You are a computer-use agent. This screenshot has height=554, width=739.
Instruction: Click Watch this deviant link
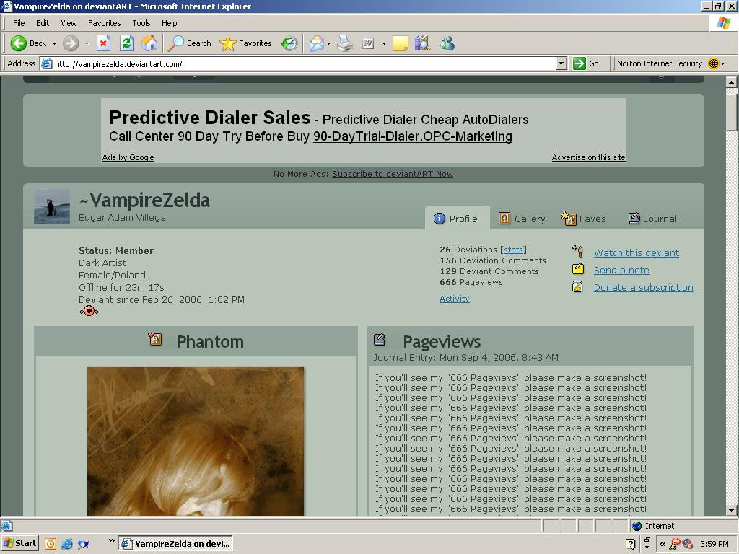pos(637,253)
